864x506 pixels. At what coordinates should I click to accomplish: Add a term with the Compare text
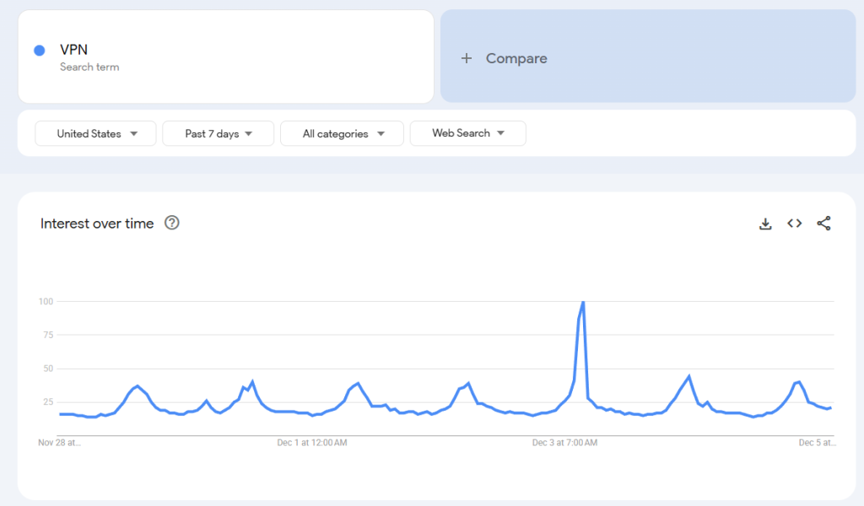pyautogui.click(x=516, y=58)
